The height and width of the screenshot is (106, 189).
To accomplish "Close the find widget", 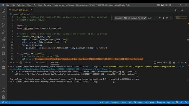I will [171, 18].
